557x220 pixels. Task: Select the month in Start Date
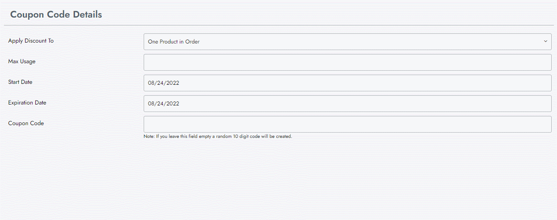point(151,83)
